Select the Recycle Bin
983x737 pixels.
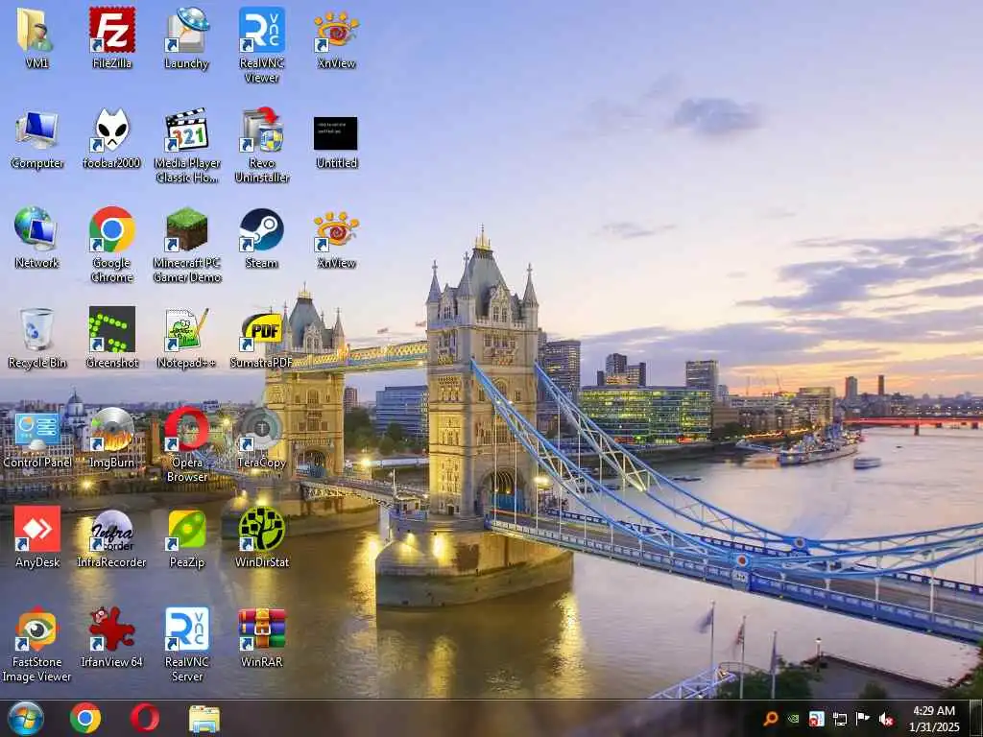tap(36, 330)
